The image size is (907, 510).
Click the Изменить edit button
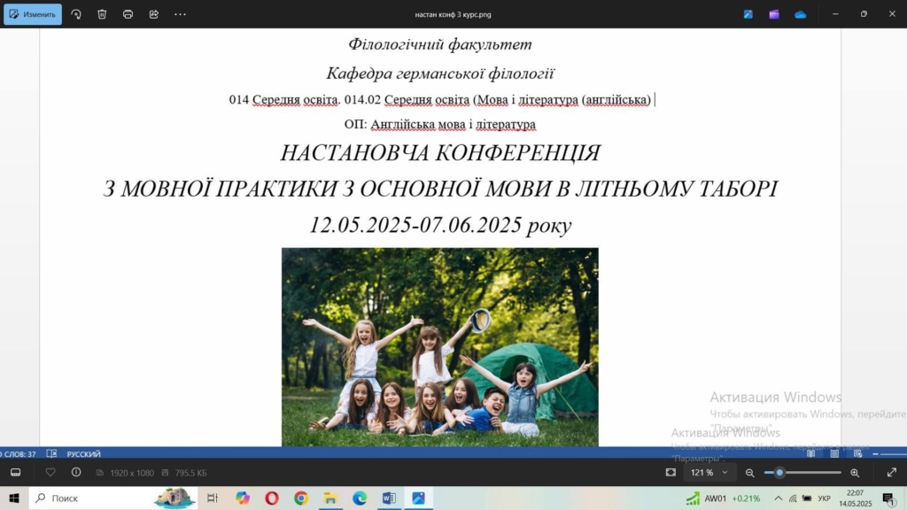pyautogui.click(x=33, y=14)
